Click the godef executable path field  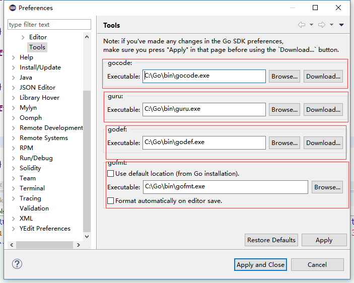click(x=204, y=143)
